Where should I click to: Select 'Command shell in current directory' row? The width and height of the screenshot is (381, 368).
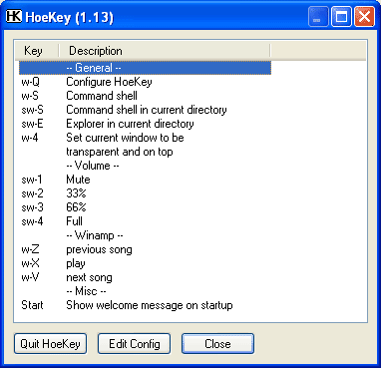(146, 110)
